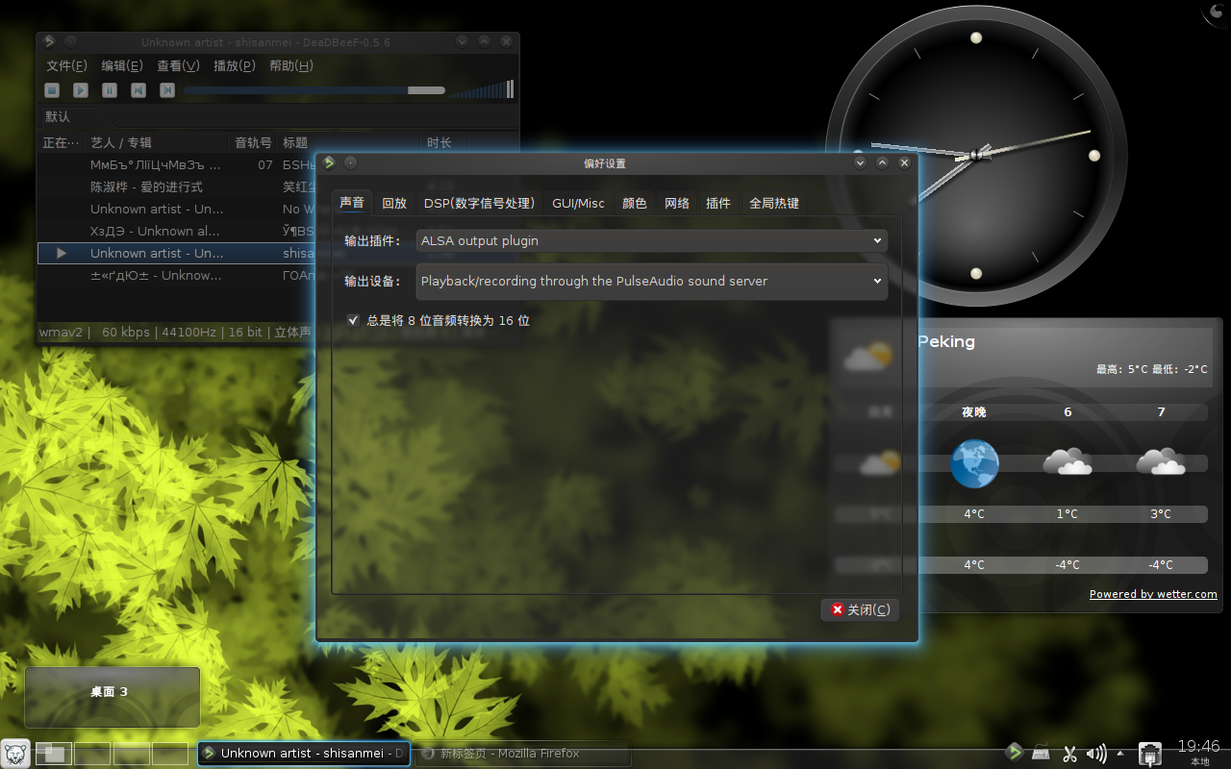Viewport: 1231px width, 769px height.
Task: Open the Powered by wetter.com link
Action: point(1153,594)
